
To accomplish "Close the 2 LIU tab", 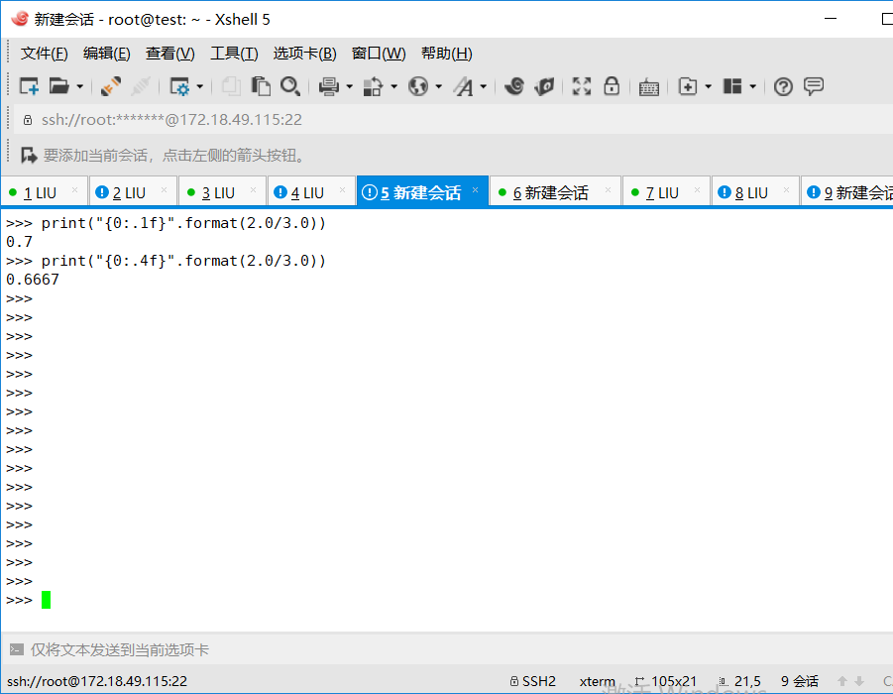I will pyautogui.click(x=164, y=190).
